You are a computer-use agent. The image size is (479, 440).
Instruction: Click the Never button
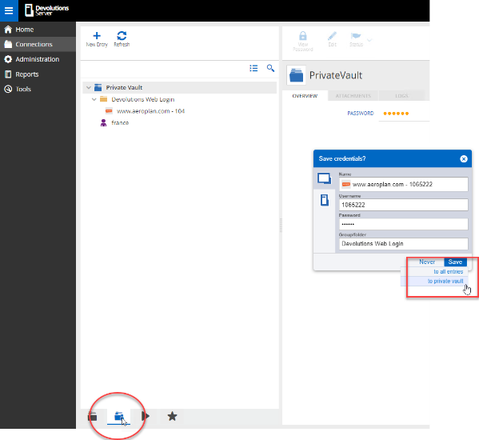pos(427,262)
